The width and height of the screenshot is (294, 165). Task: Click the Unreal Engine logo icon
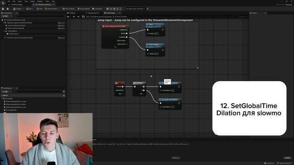pyautogui.click(x=3, y=3)
